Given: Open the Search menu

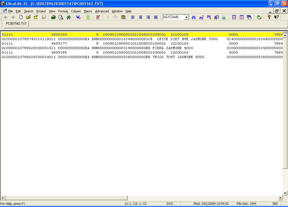Looking at the screenshot, I should tap(29, 11).
